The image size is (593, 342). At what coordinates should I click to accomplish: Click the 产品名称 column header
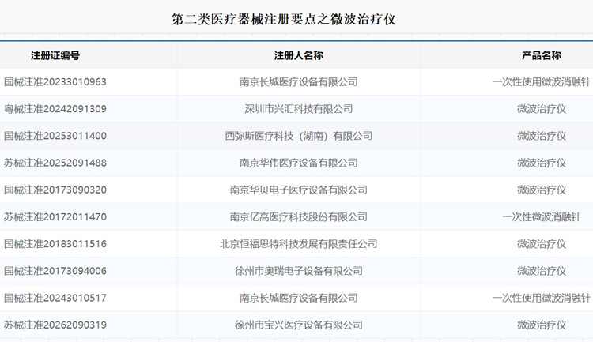(541, 55)
